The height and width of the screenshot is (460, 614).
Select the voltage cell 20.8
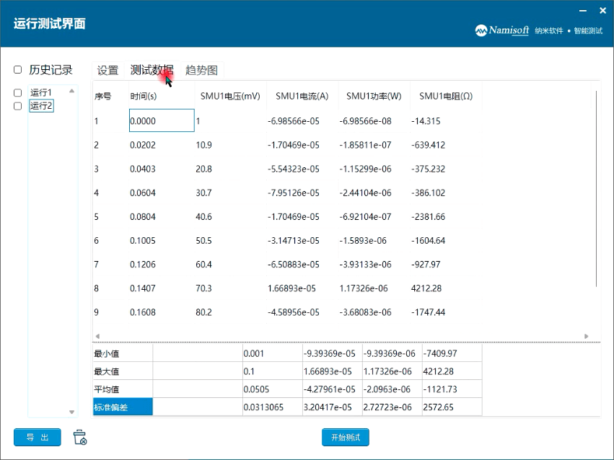click(x=230, y=169)
